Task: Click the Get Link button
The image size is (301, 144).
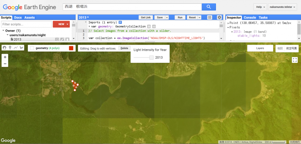Action: (x=146, y=17)
